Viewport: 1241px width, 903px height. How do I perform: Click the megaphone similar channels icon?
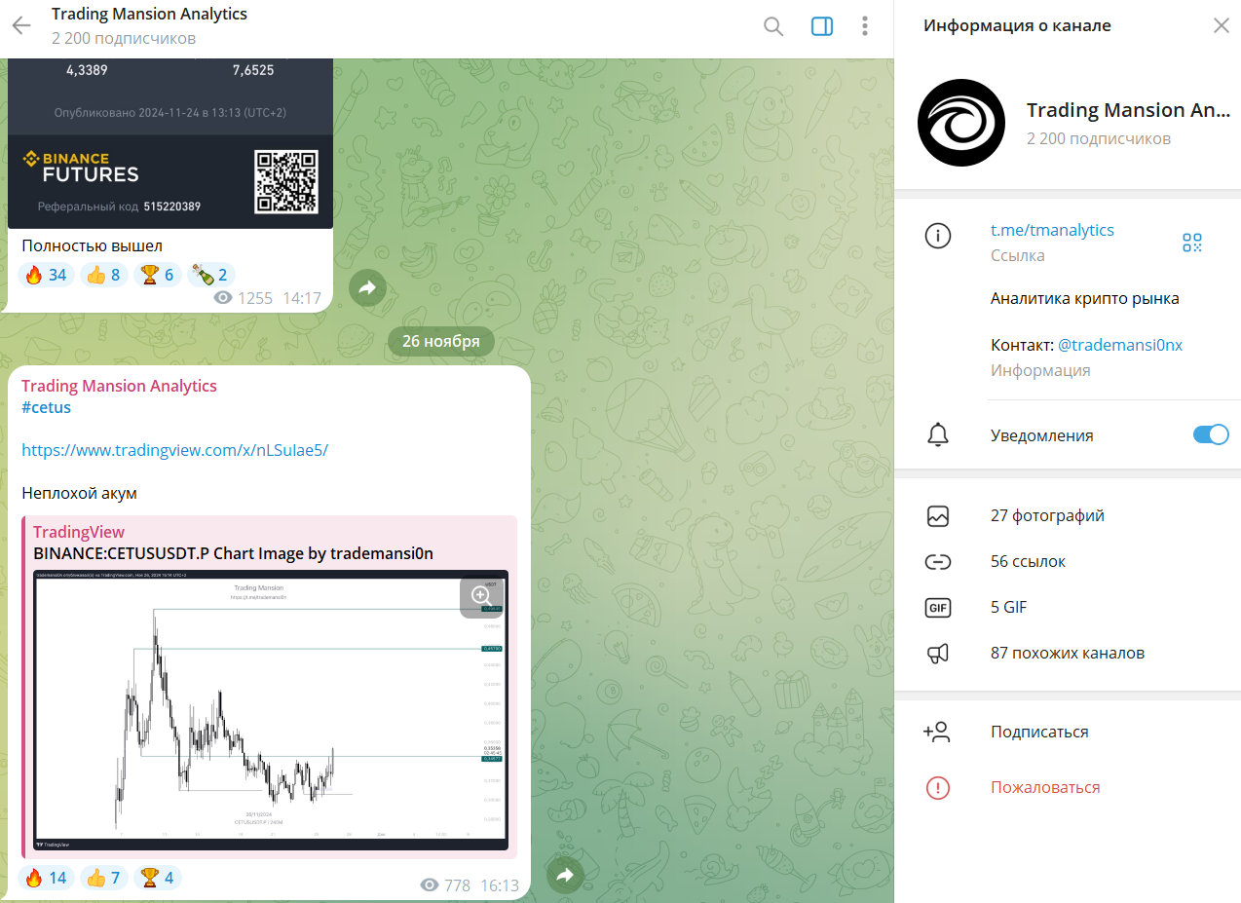(x=938, y=654)
